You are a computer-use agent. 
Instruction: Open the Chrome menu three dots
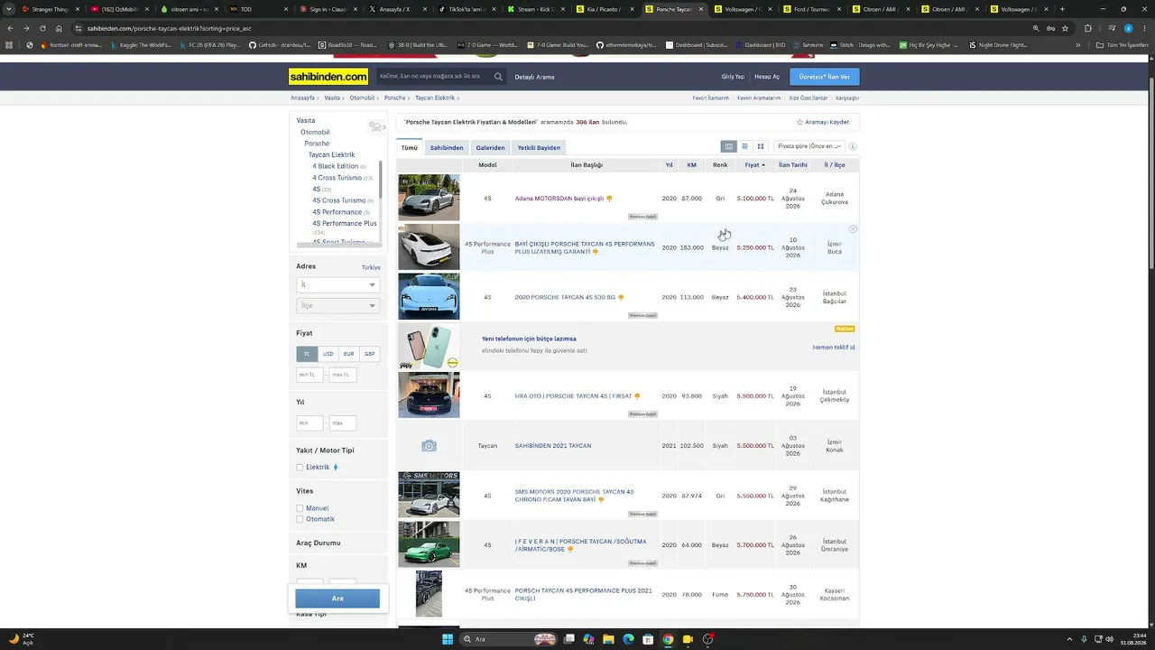coord(1144,28)
